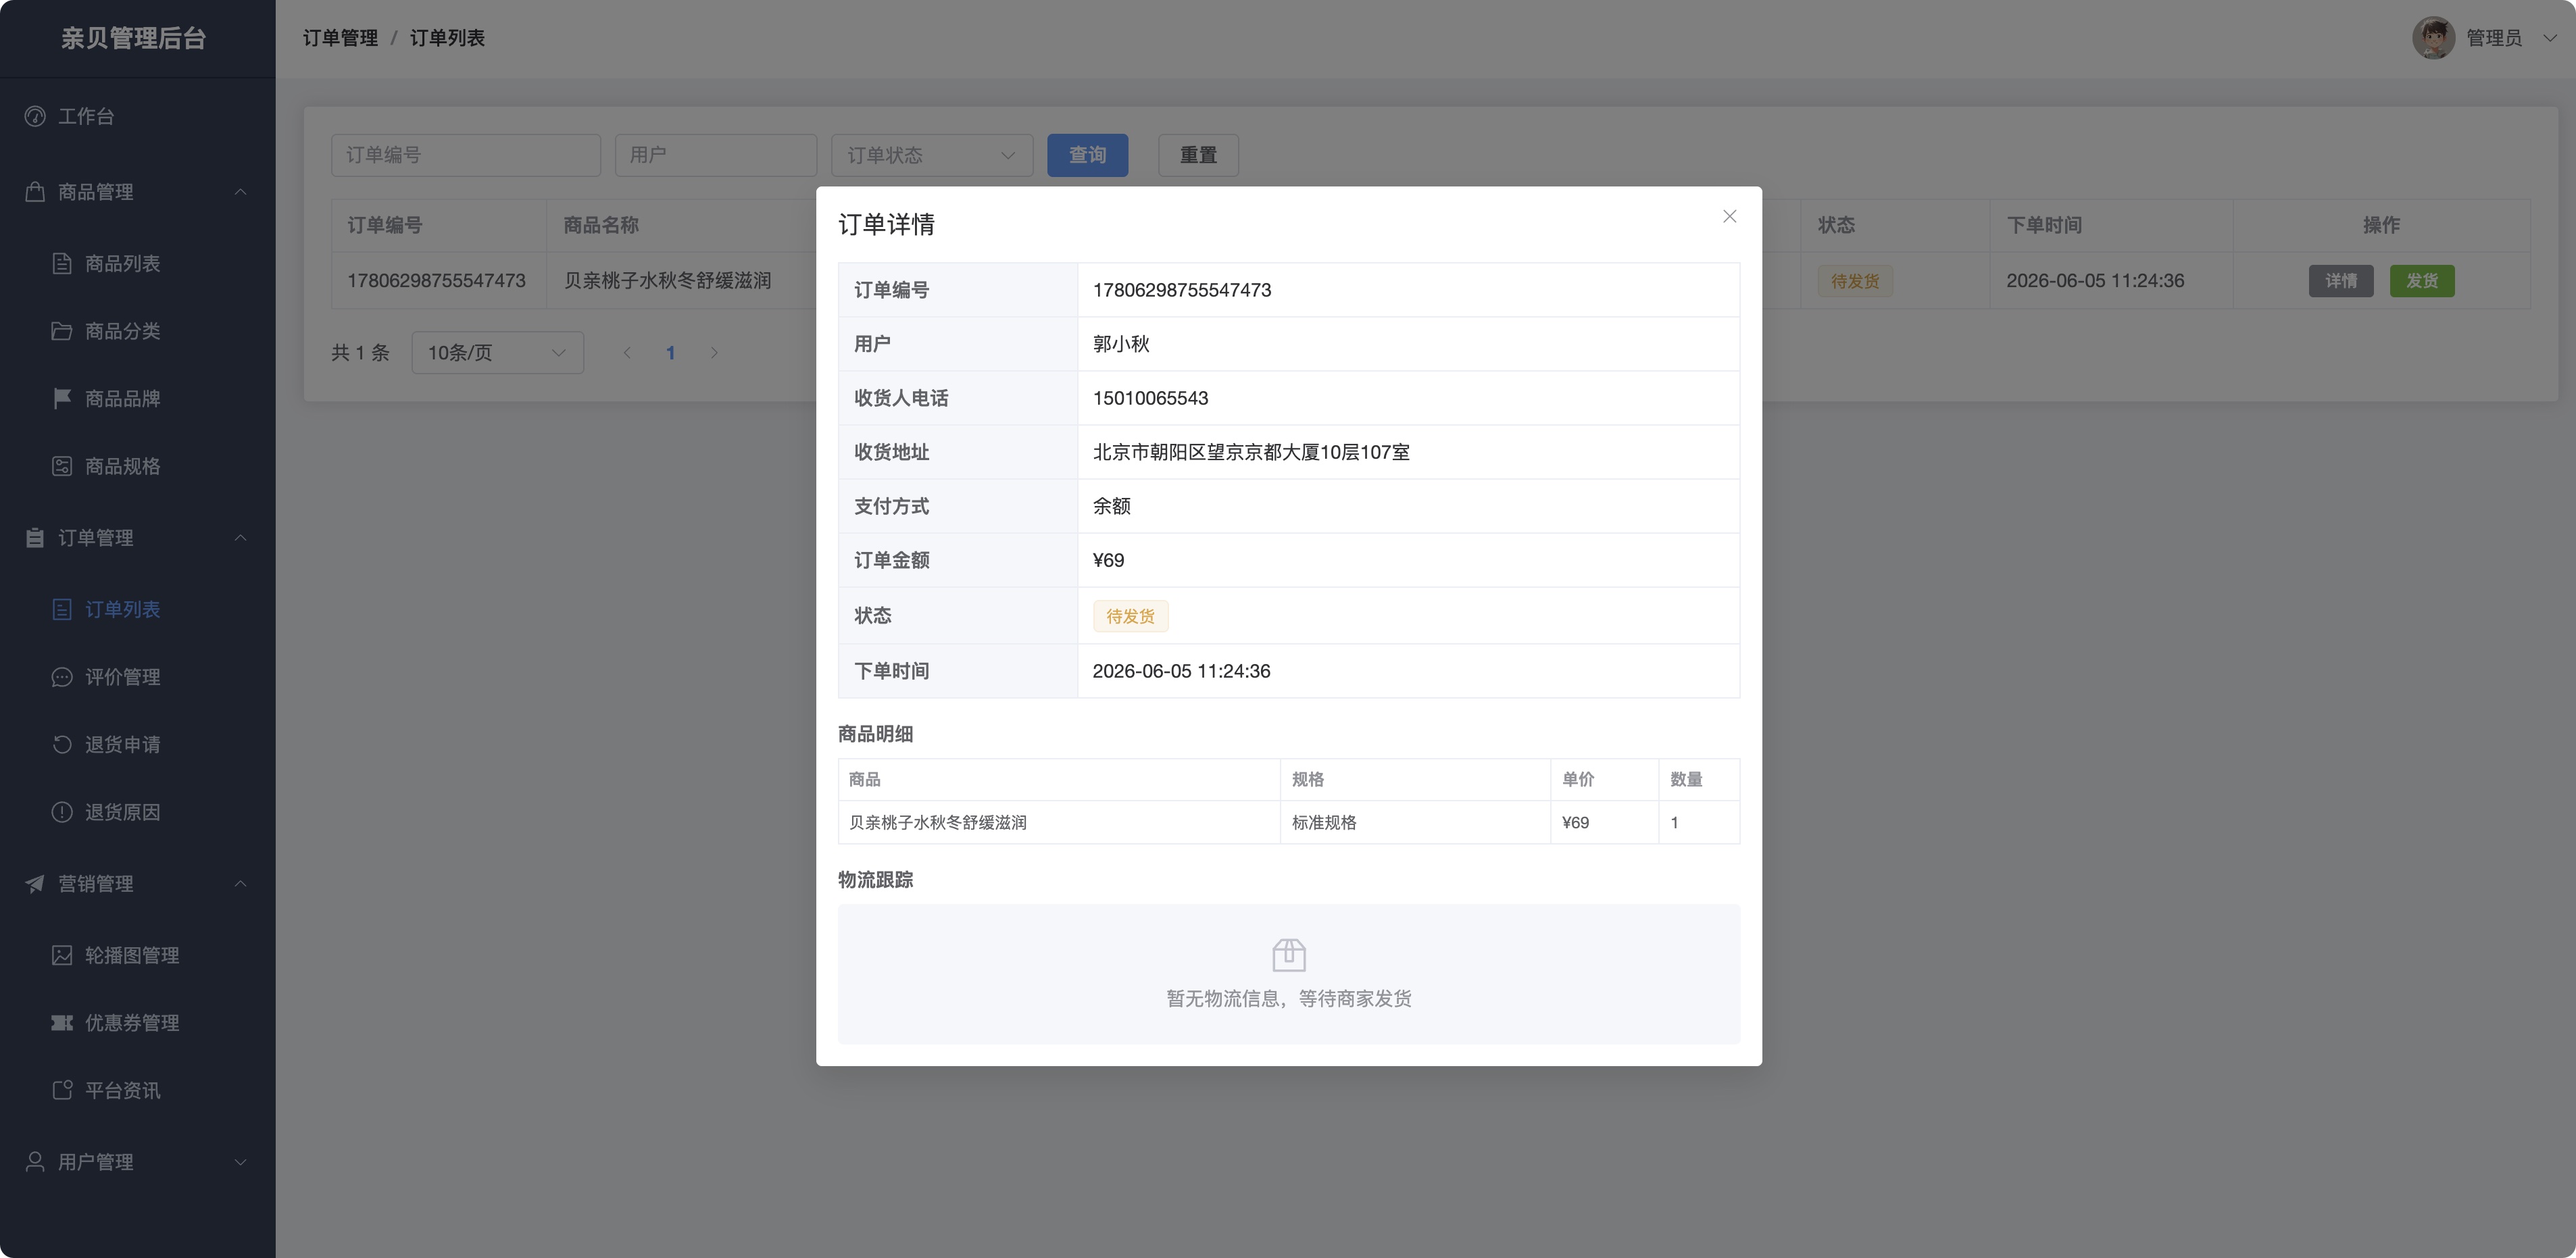Click the 商品分类 folder icon
The image size is (2576, 1258).
[62, 331]
